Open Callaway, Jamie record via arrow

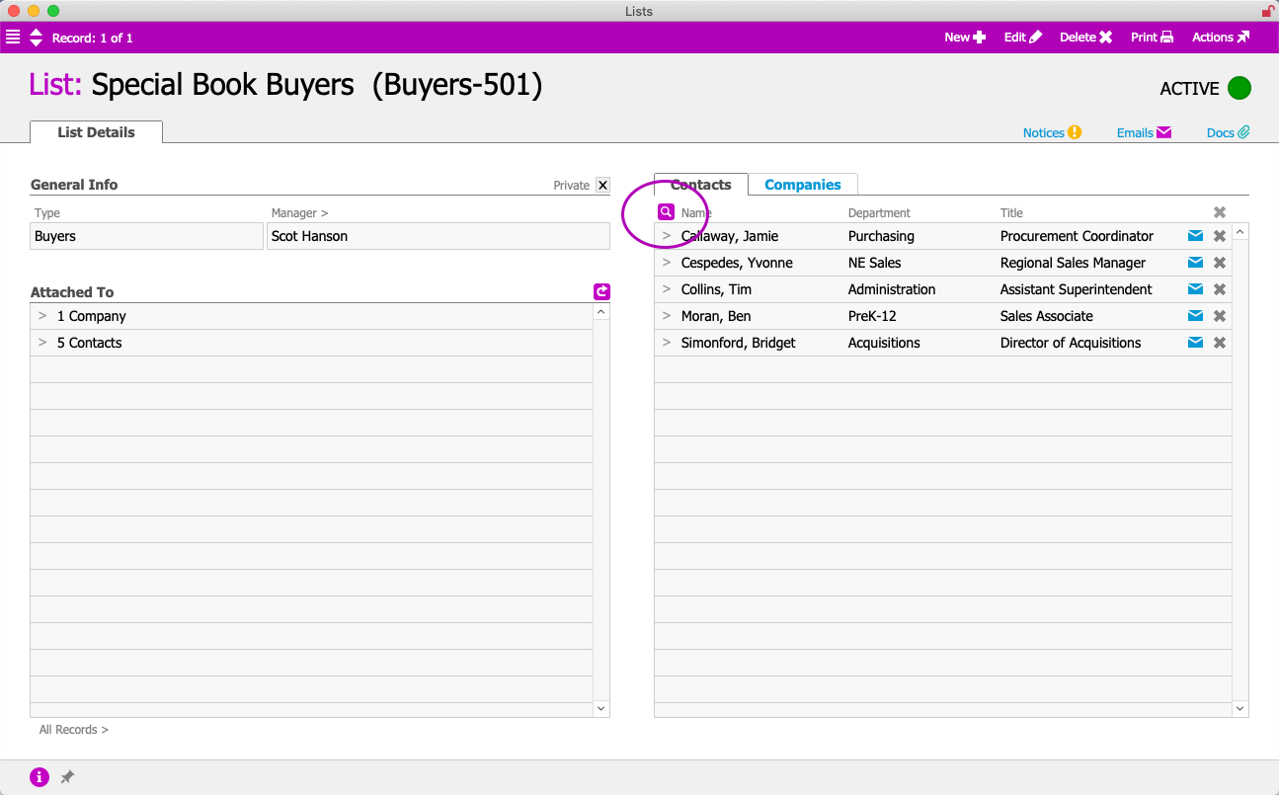tap(667, 236)
